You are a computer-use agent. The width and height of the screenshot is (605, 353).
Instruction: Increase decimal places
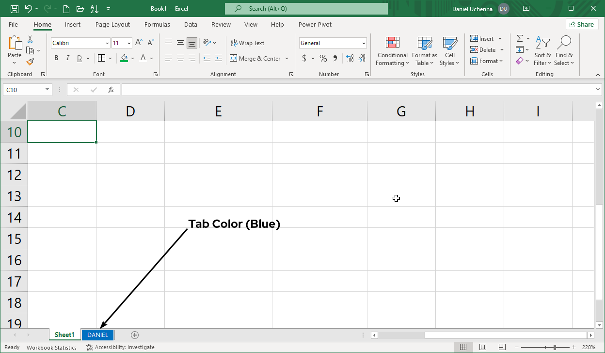(350, 58)
